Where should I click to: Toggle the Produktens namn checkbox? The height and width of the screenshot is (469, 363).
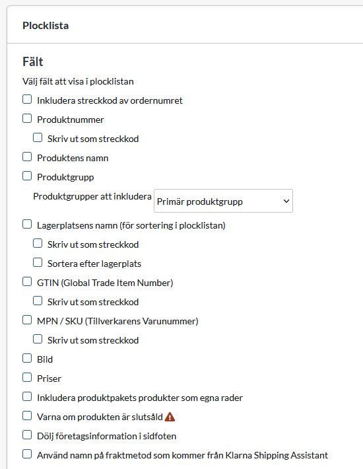point(27,157)
